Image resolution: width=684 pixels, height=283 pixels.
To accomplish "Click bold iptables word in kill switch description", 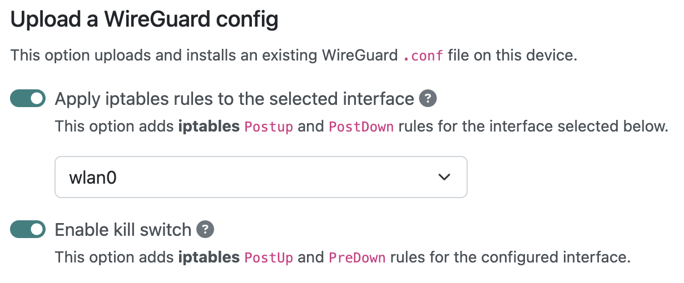I will point(209,257).
